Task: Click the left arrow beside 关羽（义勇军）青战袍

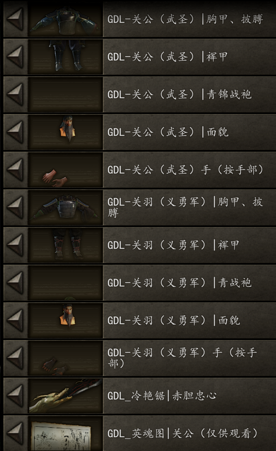Action: tap(15, 282)
